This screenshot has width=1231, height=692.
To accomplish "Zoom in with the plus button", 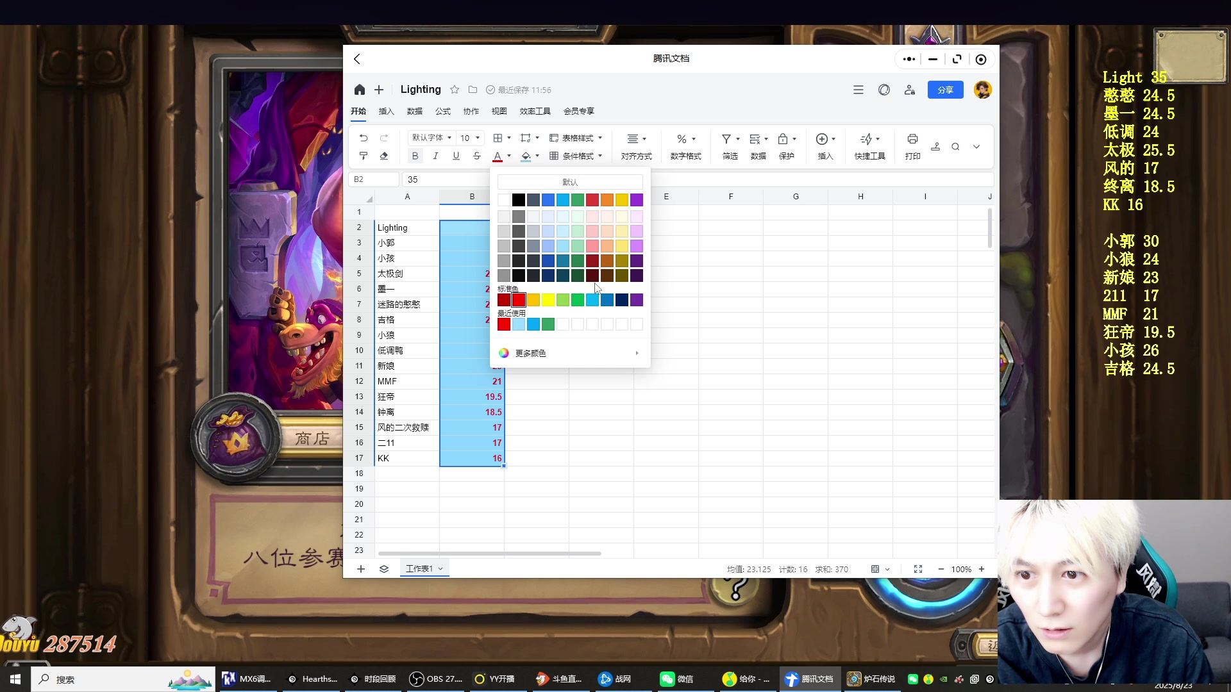I will point(982,569).
